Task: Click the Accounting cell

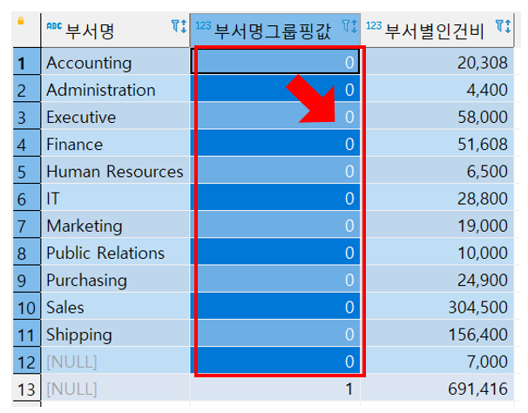Action: click(116, 61)
